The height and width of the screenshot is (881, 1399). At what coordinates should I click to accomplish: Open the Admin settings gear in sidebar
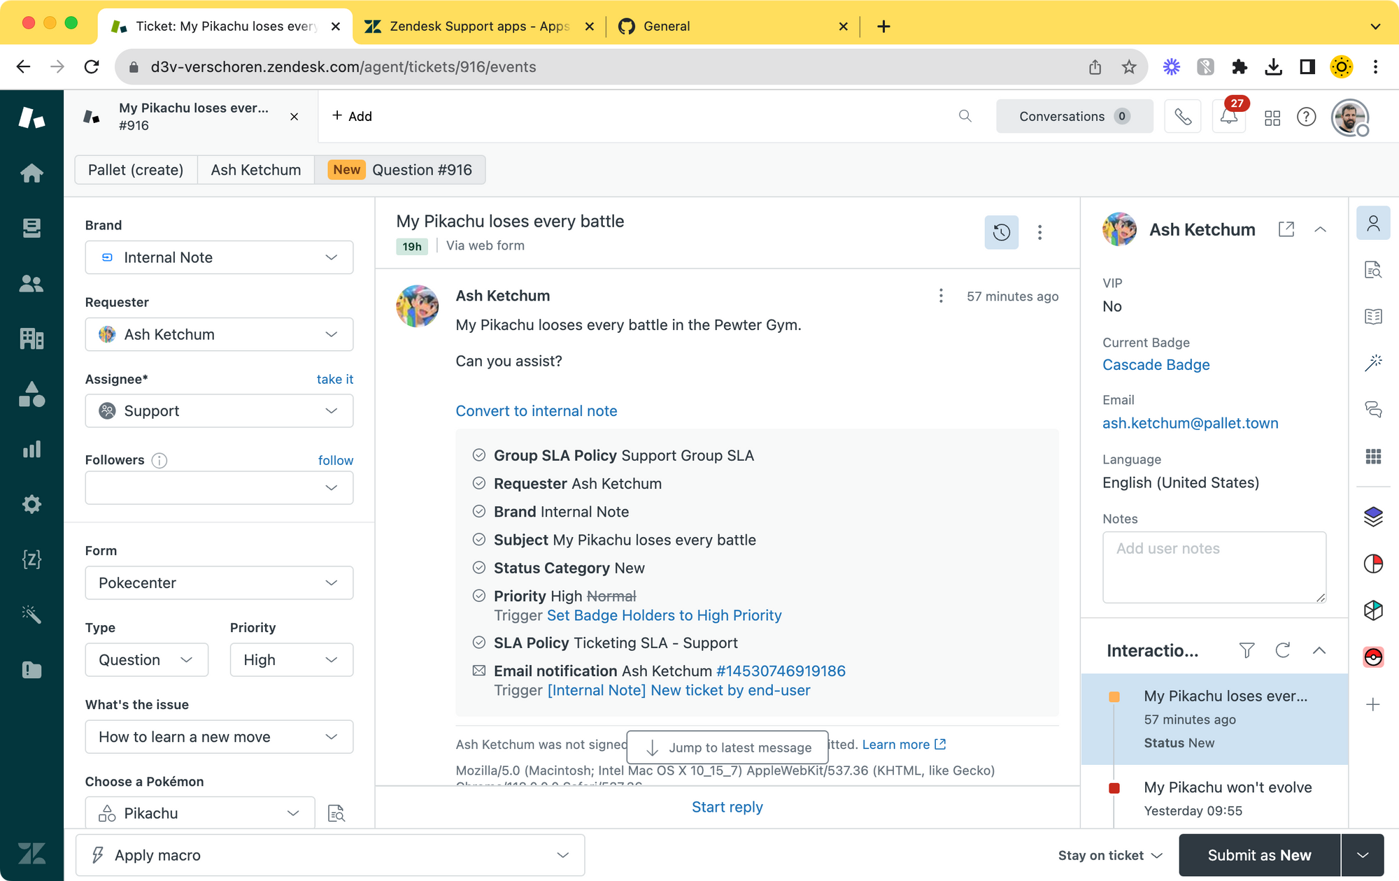click(31, 504)
